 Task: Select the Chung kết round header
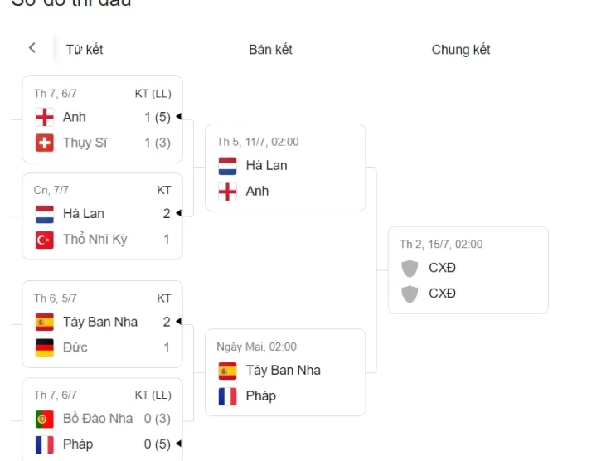click(461, 50)
